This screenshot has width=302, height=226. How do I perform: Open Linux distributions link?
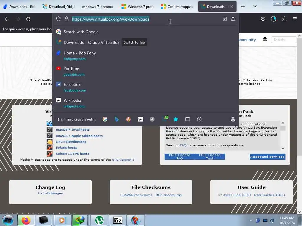pos(71,142)
